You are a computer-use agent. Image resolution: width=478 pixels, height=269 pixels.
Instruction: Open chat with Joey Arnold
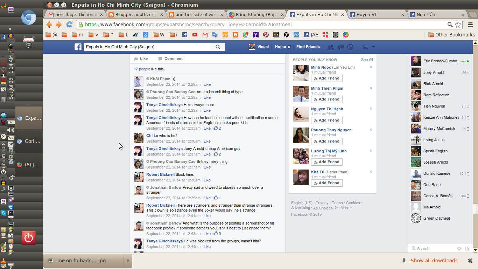click(x=440, y=73)
